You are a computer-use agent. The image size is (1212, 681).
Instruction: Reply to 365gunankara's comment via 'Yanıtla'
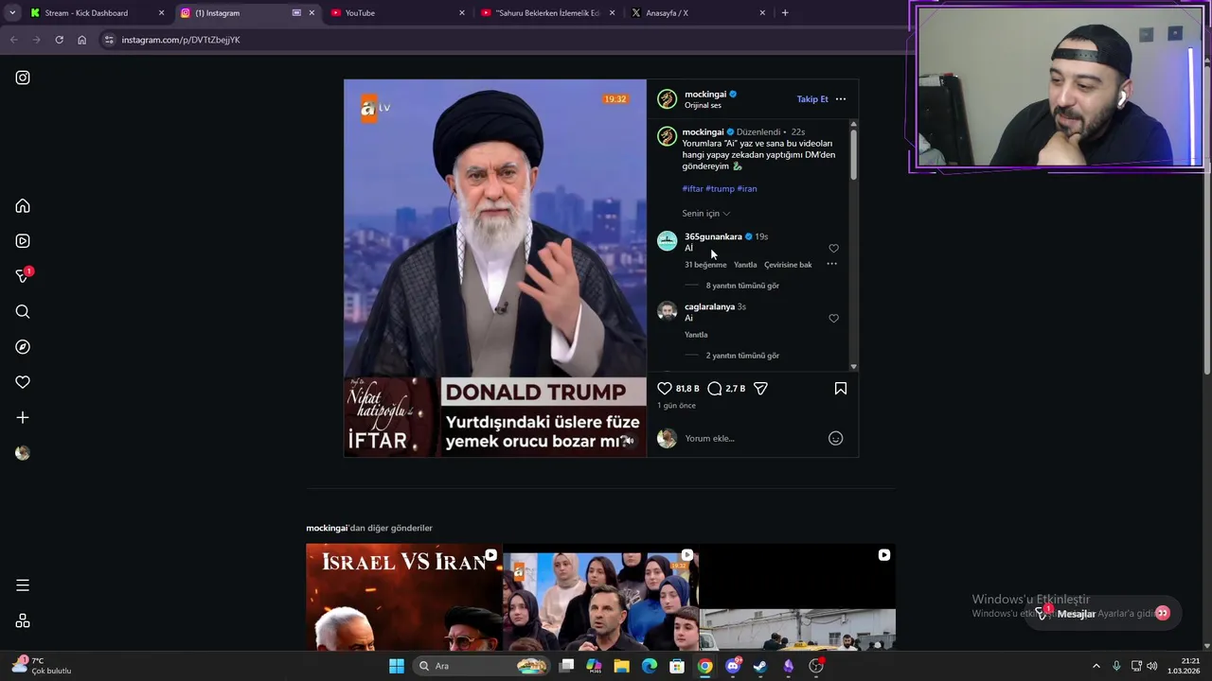click(745, 265)
